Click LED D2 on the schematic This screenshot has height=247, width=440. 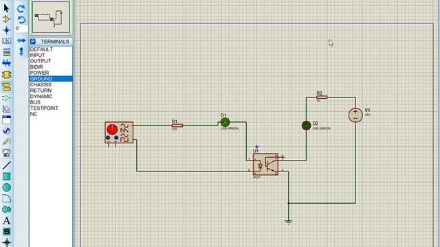306,126
